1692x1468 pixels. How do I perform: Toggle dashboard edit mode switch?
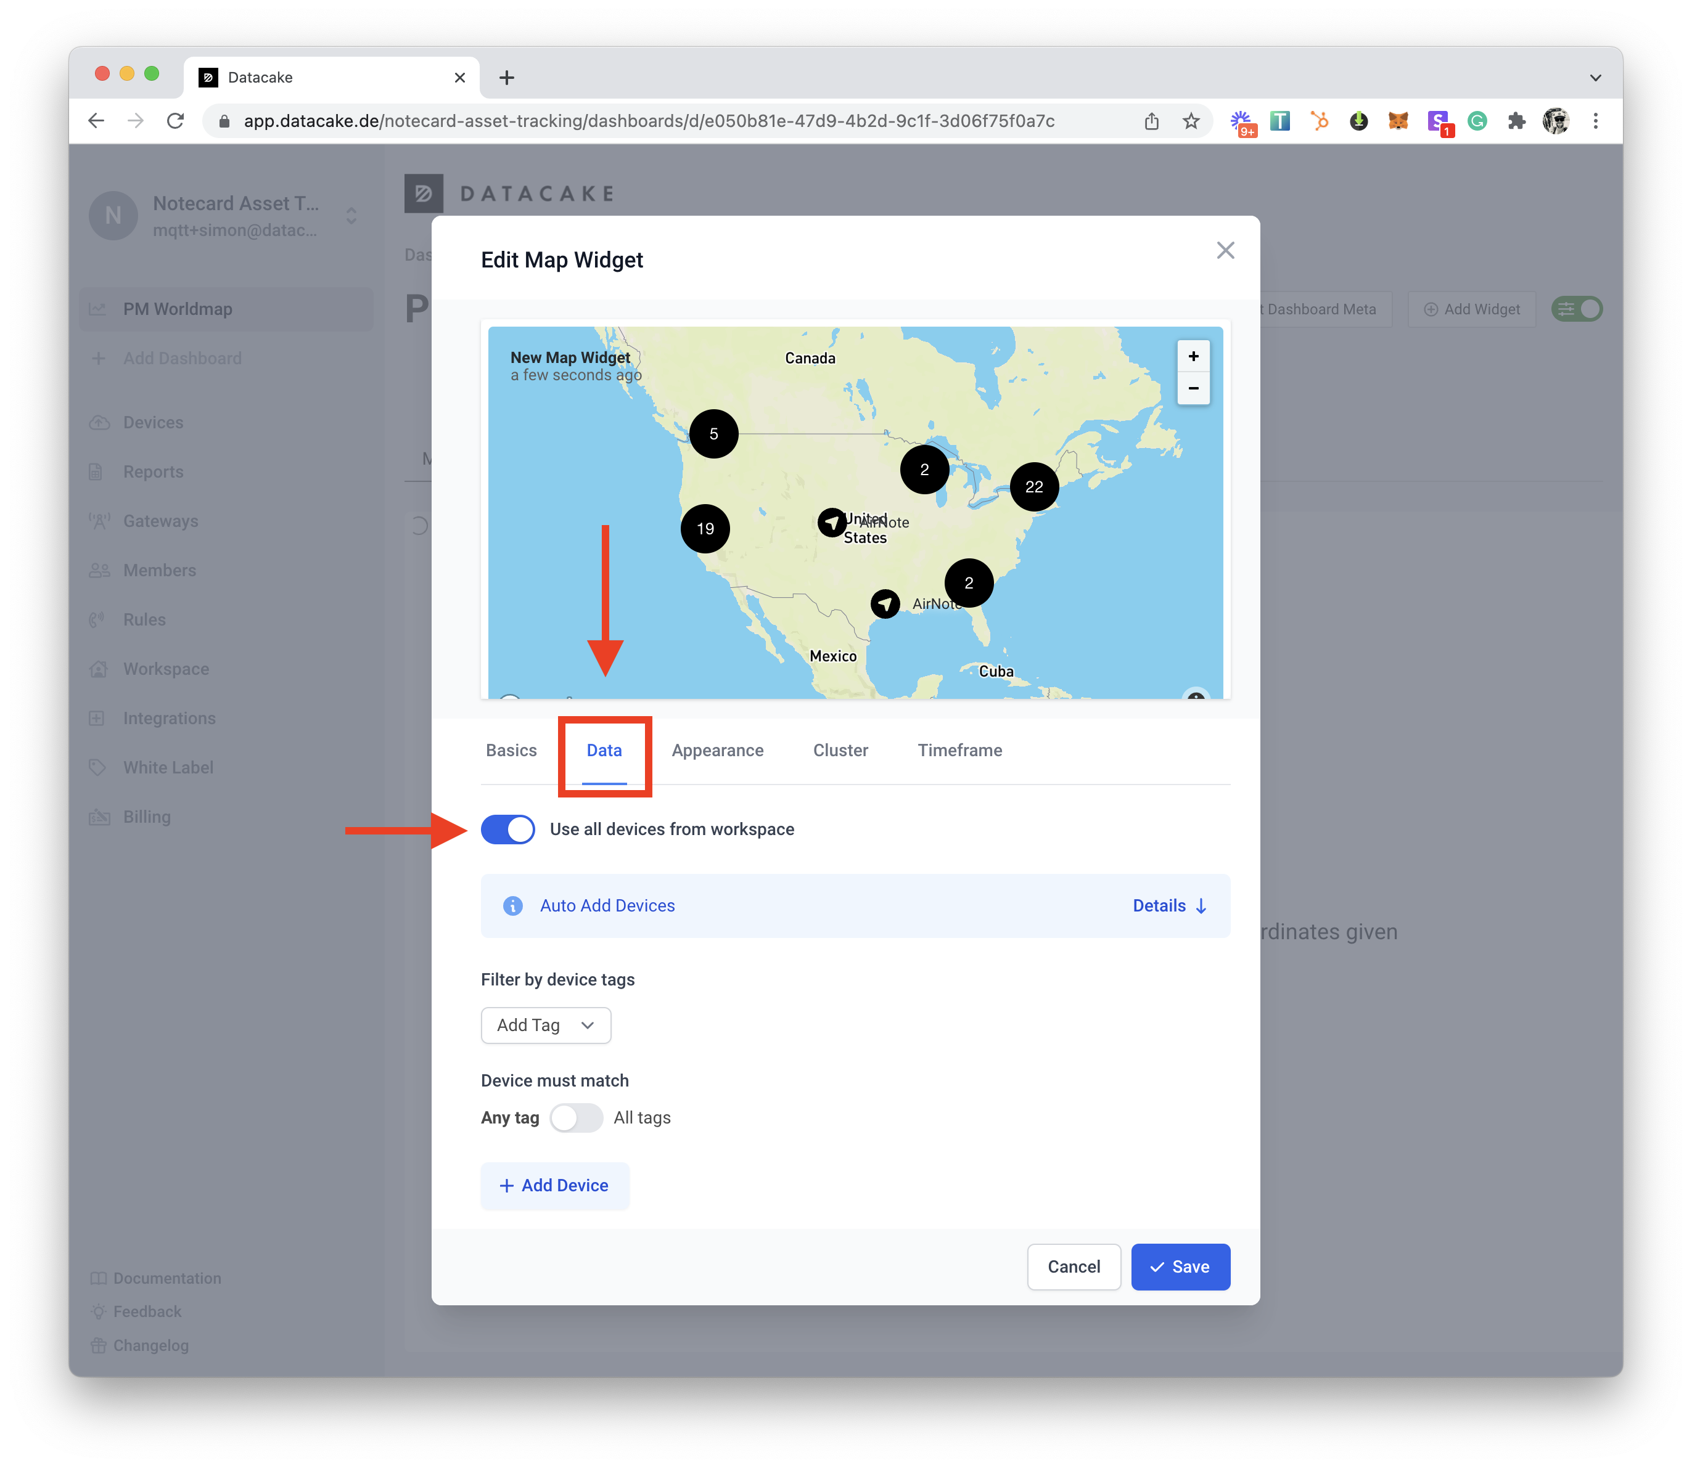1577,309
